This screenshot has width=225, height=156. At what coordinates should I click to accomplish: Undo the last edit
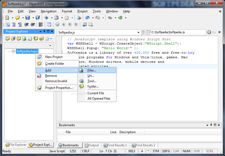(87, 18)
